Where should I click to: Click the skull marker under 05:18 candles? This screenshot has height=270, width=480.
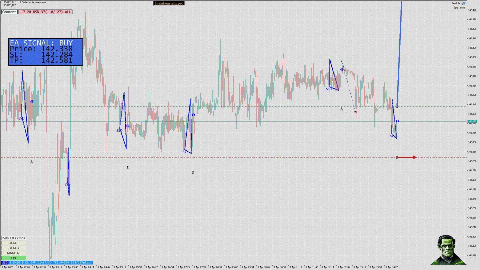127,167
